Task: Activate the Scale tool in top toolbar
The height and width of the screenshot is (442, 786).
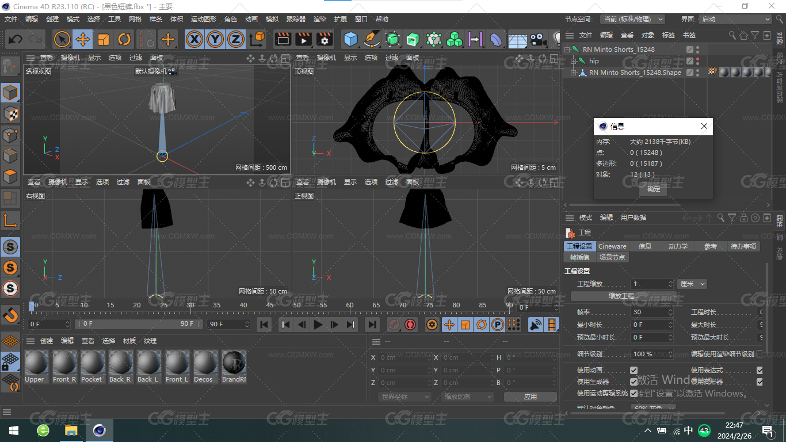Action: tap(104, 39)
